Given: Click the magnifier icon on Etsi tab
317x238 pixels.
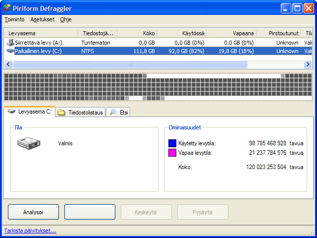Looking at the screenshot, I should pyautogui.click(x=113, y=112).
